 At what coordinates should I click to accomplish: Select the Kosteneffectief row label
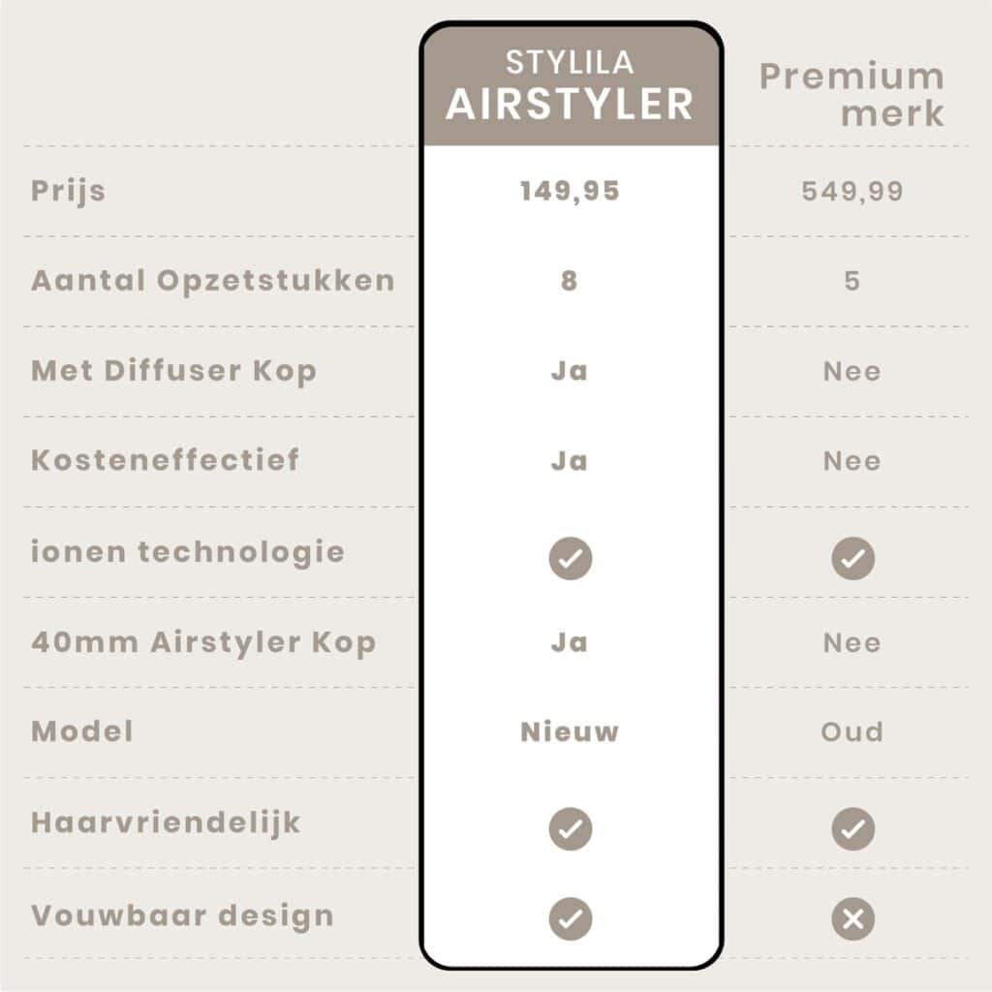tap(166, 460)
